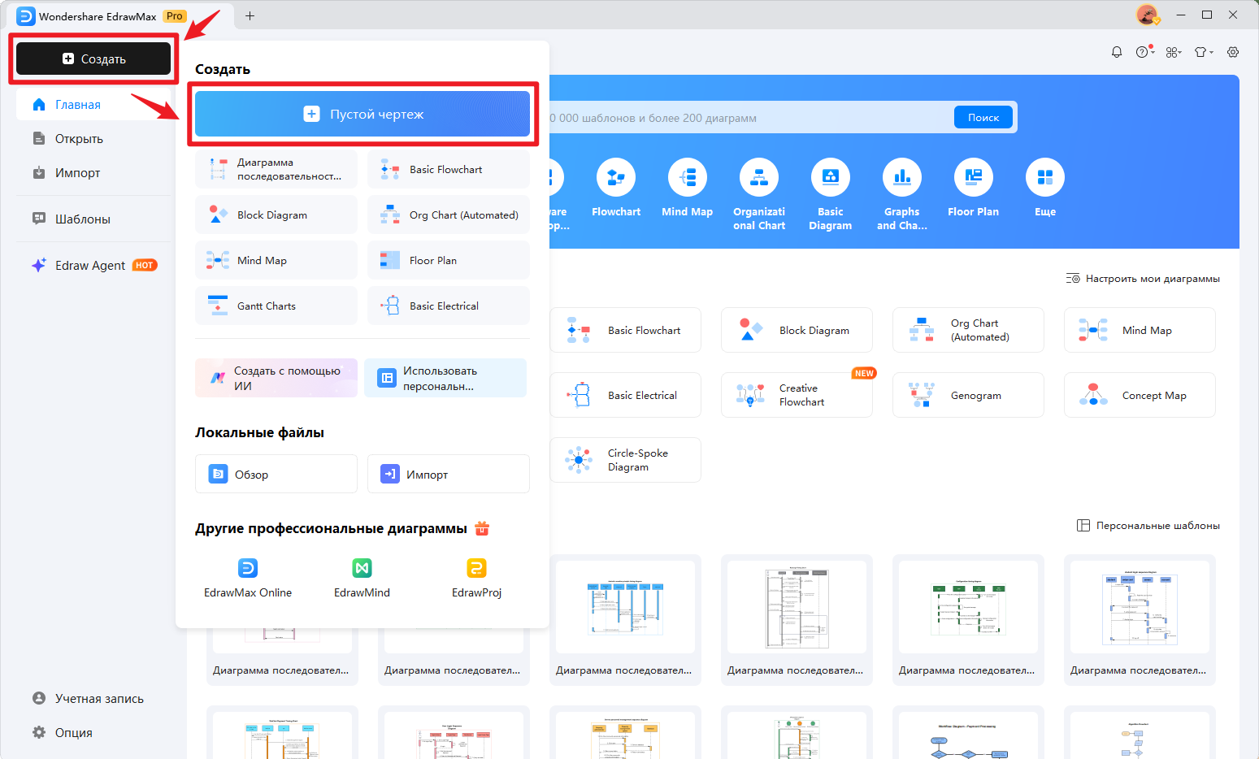Screen dimensions: 1259x759
Task: Create a Gantt Charts diagram
Action: [276, 306]
